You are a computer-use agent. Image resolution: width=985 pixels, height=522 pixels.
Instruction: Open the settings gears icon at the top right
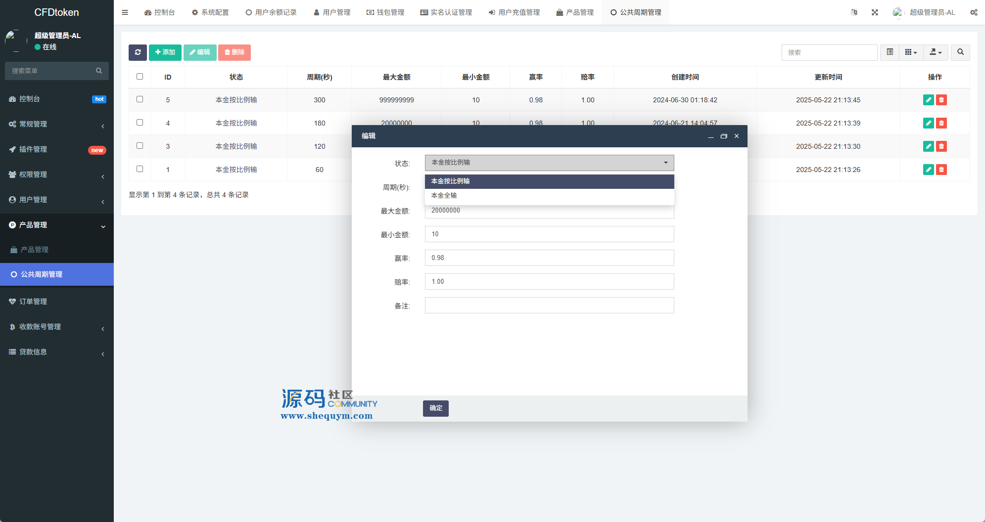973,12
